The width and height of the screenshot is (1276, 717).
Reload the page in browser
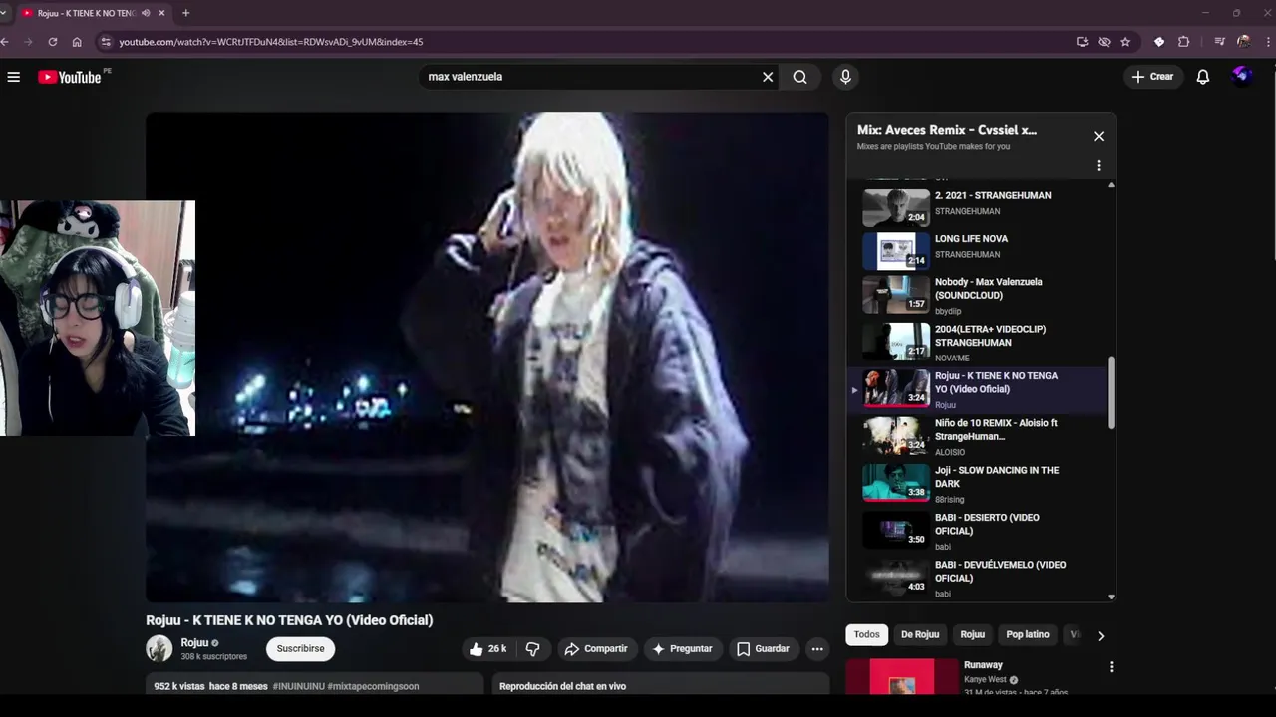(x=53, y=42)
